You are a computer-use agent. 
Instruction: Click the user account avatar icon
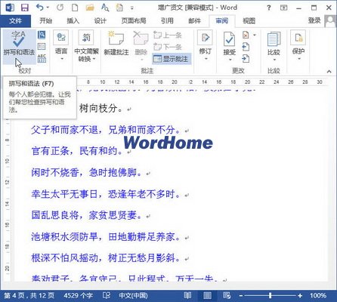pos(330,21)
